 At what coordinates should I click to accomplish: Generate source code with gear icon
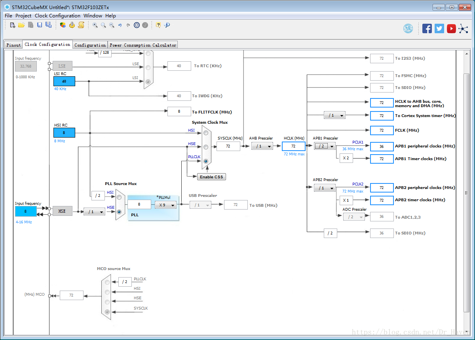72,25
